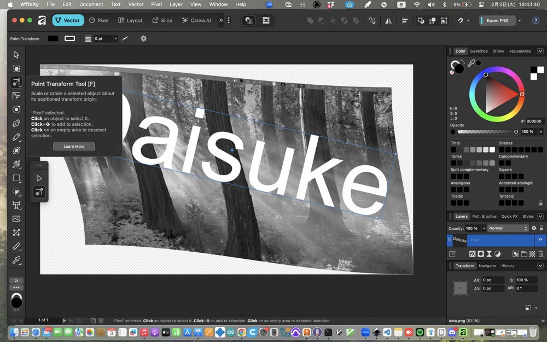Add a mask layer in Layers panel
This screenshot has height=342, width=547.
click(481, 254)
